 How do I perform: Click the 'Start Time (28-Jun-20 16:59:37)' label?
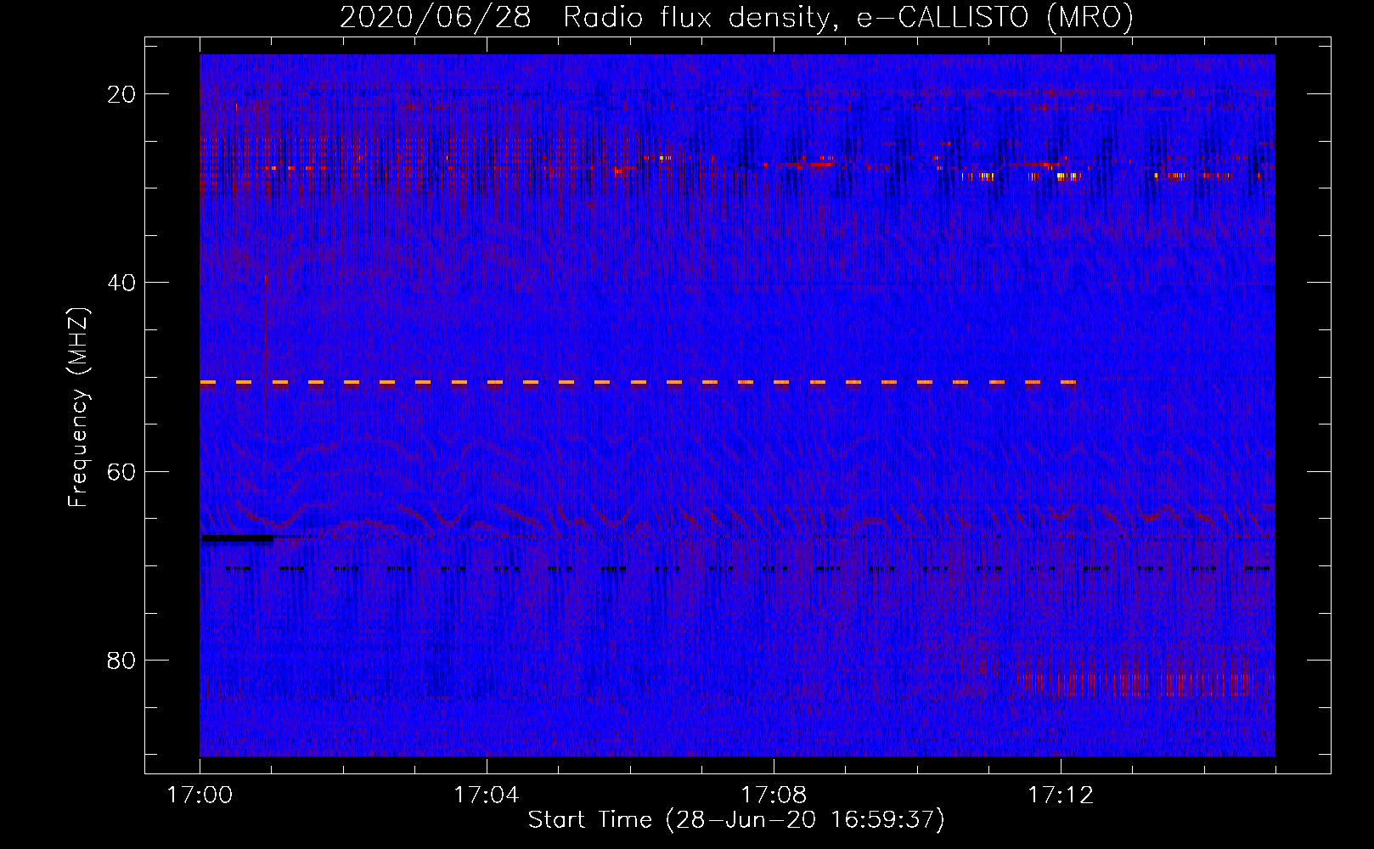tap(736, 820)
